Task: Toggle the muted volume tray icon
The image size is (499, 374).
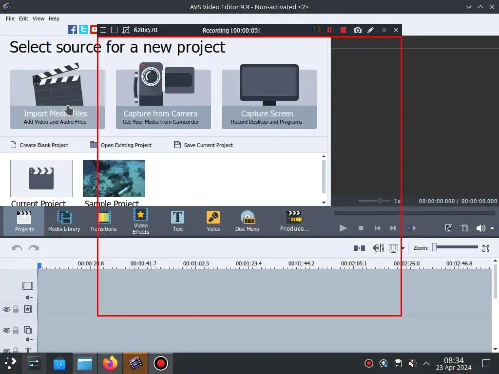Action: 412,363
